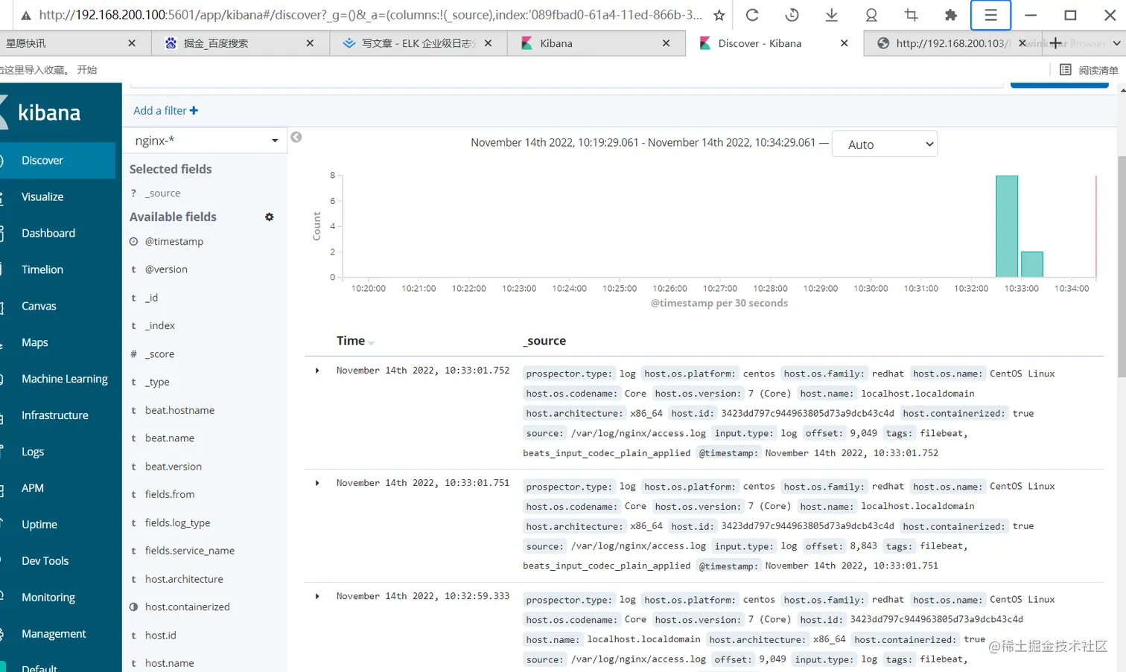Select the host.architecture field
This screenshot has width=1126, height=672.
184,580
